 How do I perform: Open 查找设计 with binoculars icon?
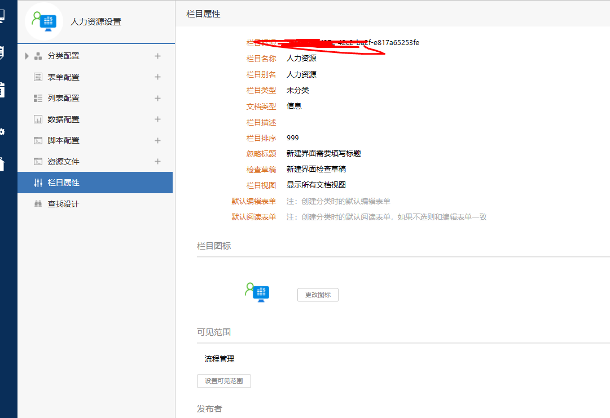[x=63, y=204]
